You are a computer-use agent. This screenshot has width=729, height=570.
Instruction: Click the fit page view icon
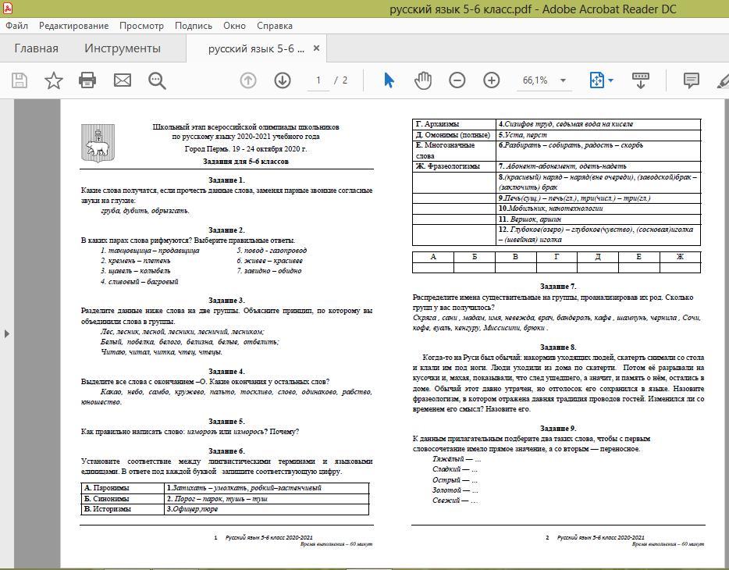point(597,80)
